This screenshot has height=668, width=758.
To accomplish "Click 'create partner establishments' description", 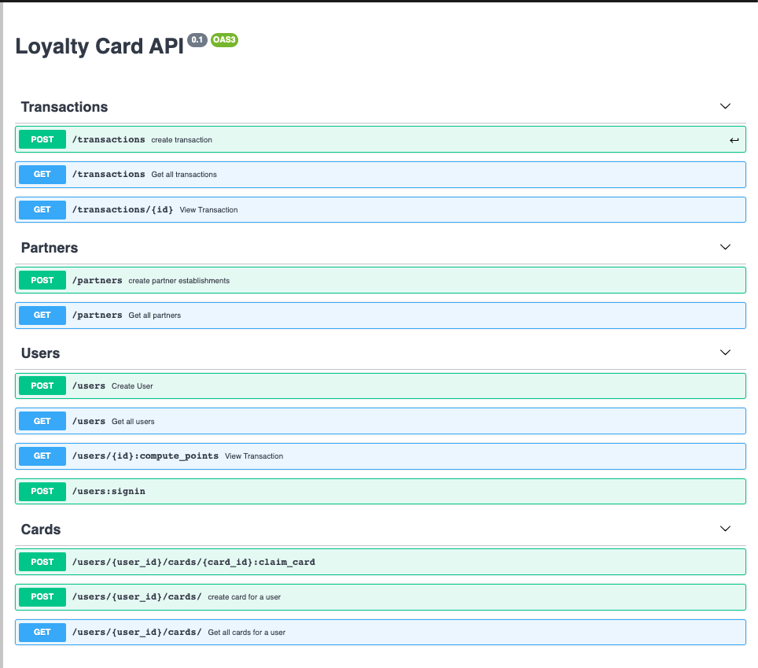I will click(178, 281).
